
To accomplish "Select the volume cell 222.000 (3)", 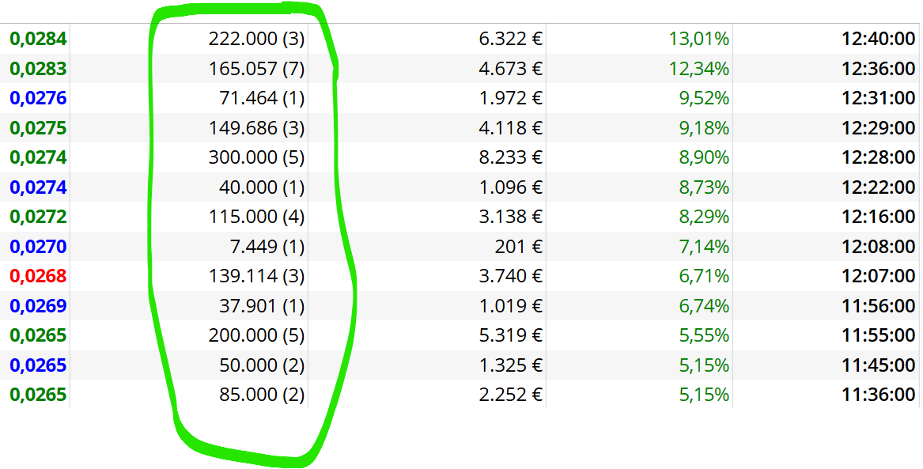I will (256, 40).
